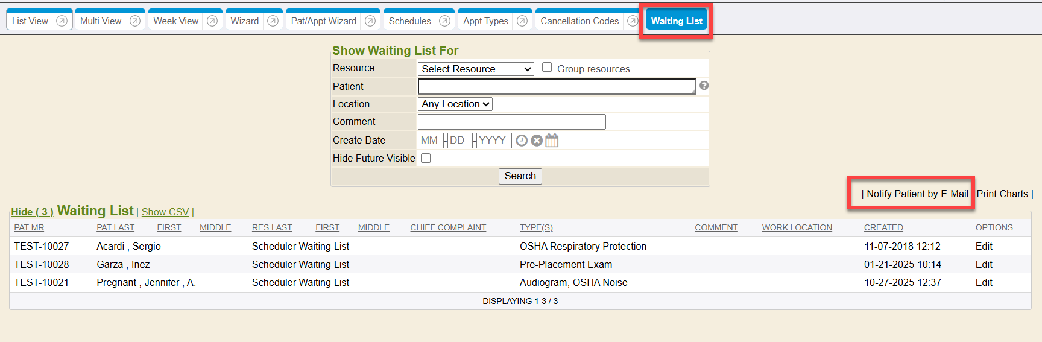Click the pop-out arrow icon beside Week View
This screenshot has height=342, width=1042.
[x=212, y=21]
